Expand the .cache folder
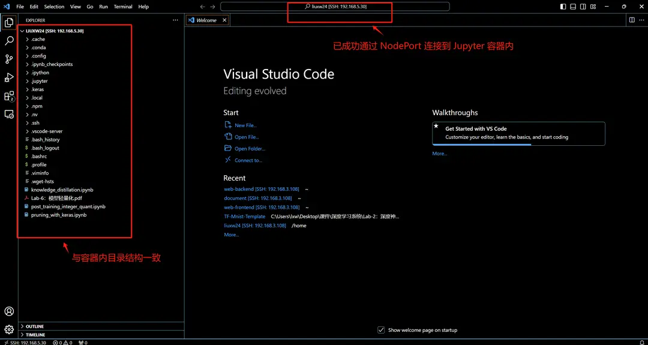 point(27,39)
